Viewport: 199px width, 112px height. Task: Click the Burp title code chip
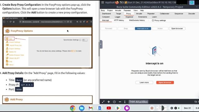pos(19,80)
